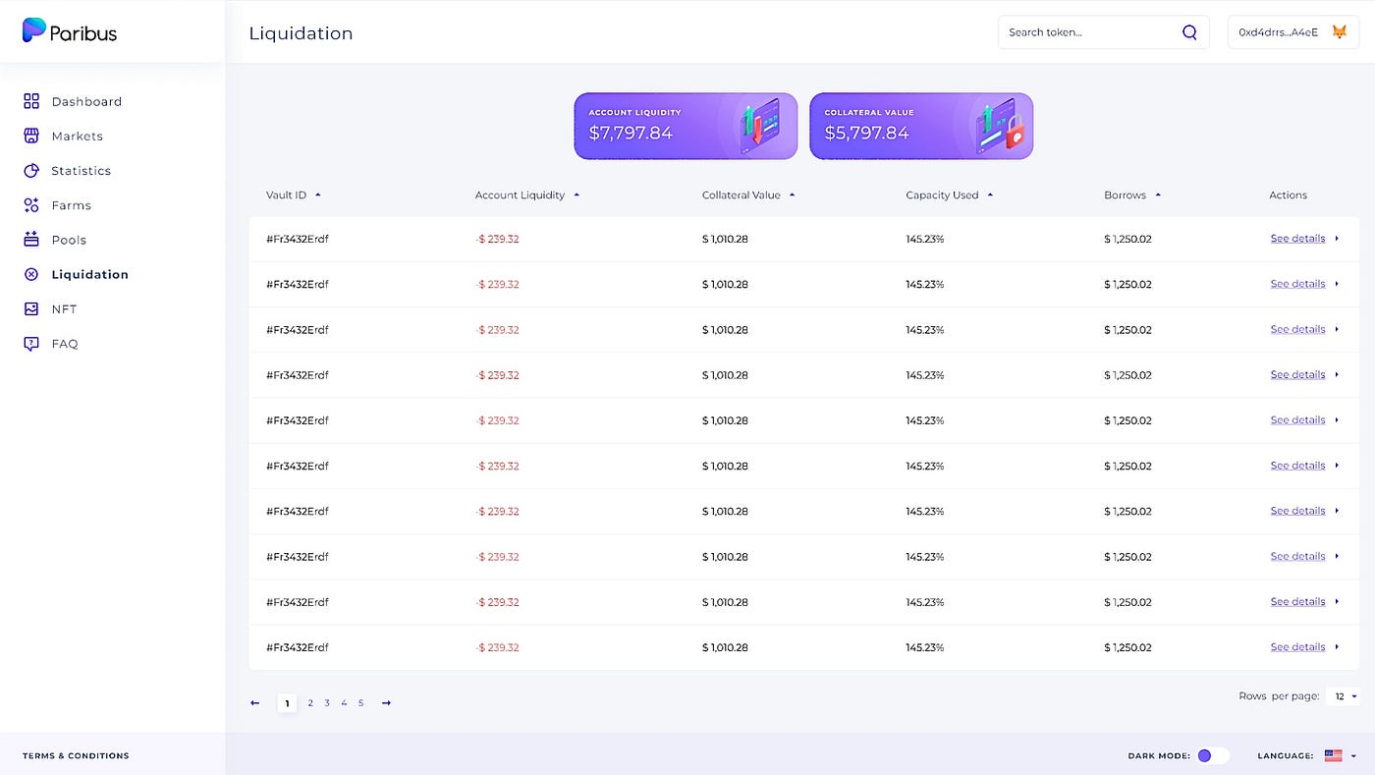The height and width of the screenshot is (775, 1375).
Task: Go to page 2 in pagination
Action: click(x=310, y=703)
